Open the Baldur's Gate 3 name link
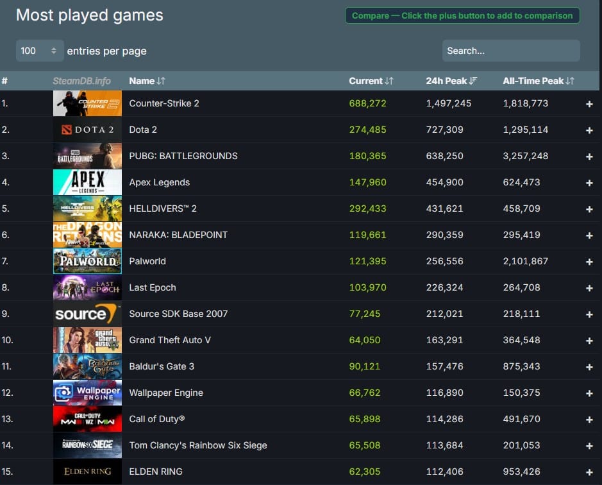This screenshot has height=485, width=602. click(162, 366)
